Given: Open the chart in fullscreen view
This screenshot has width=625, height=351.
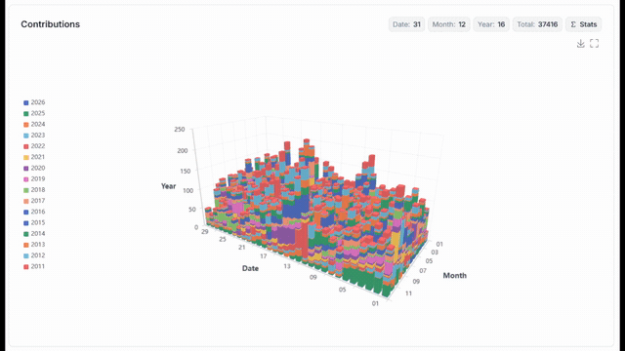Looking at the screenshot, I should click(x=595, y=43).
